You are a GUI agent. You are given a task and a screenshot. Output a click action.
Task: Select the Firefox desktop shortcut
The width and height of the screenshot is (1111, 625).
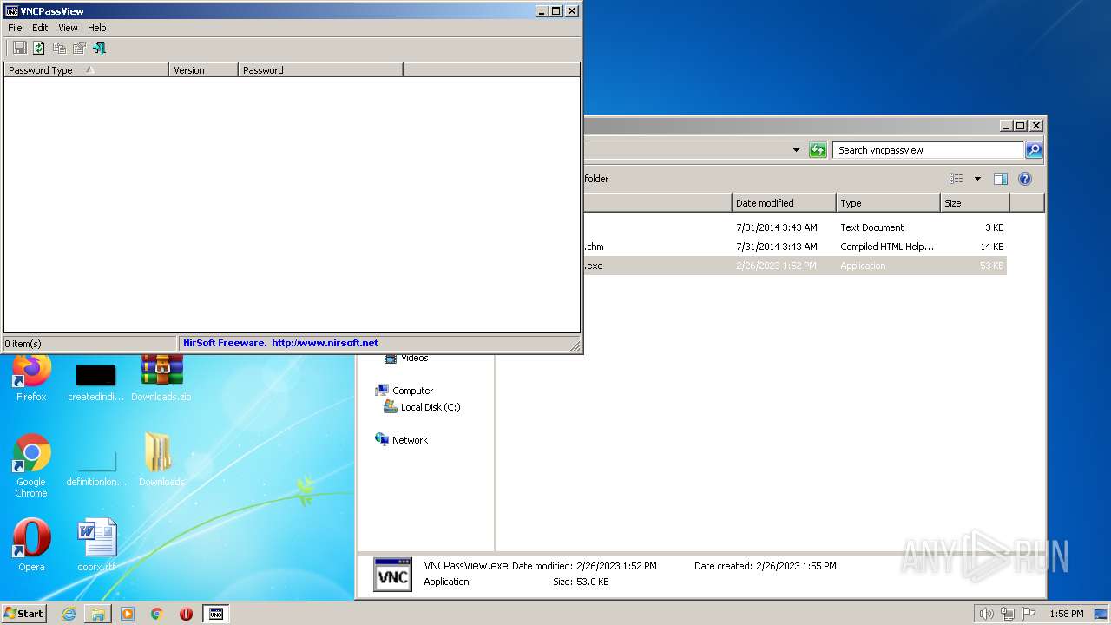31,379
